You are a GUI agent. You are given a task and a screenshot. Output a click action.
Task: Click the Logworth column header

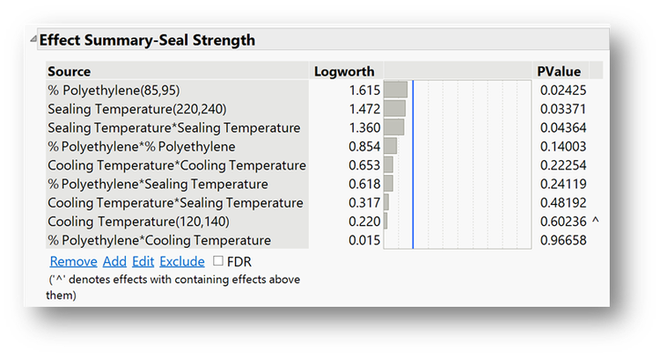pos(344,71)
